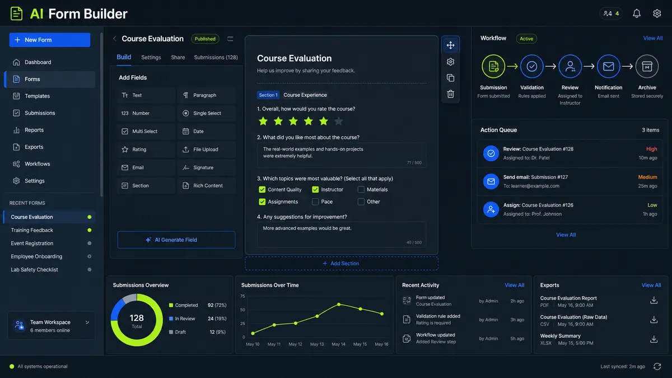The height and width of the screenshot is (378, 672).
Task: Add a Signature field
Action: click(x=207, y=167)
